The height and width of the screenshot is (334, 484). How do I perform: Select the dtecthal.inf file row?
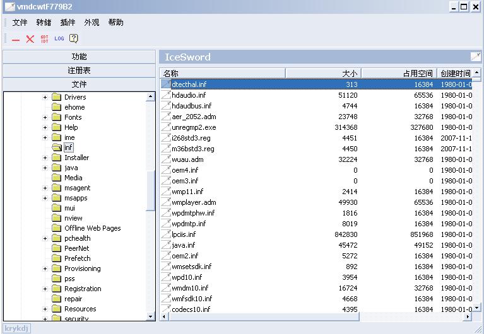(x=316, y=84)
